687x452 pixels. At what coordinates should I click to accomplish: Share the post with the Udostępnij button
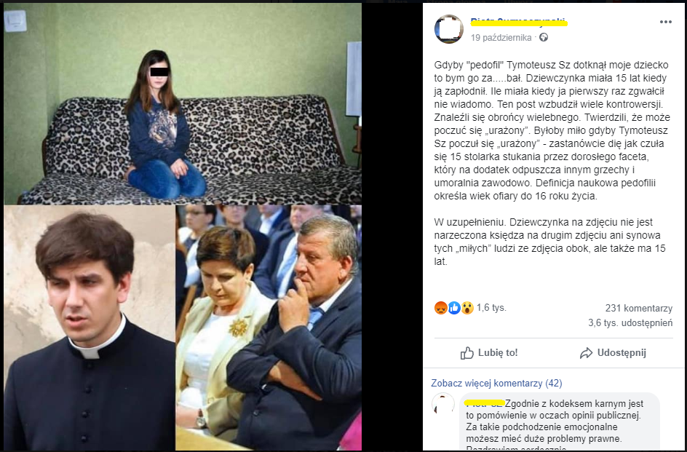(x=613, y=353)
